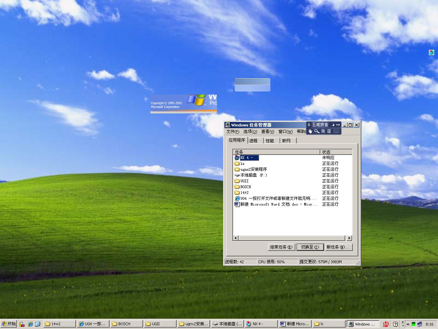The width and height of the screenshot is (438, 329).
Task: Click the 切换至(S) button
Action: [310, 247]
